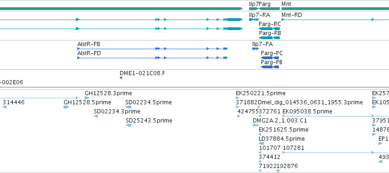Click the SD02234.3prime feature marker

96,116
